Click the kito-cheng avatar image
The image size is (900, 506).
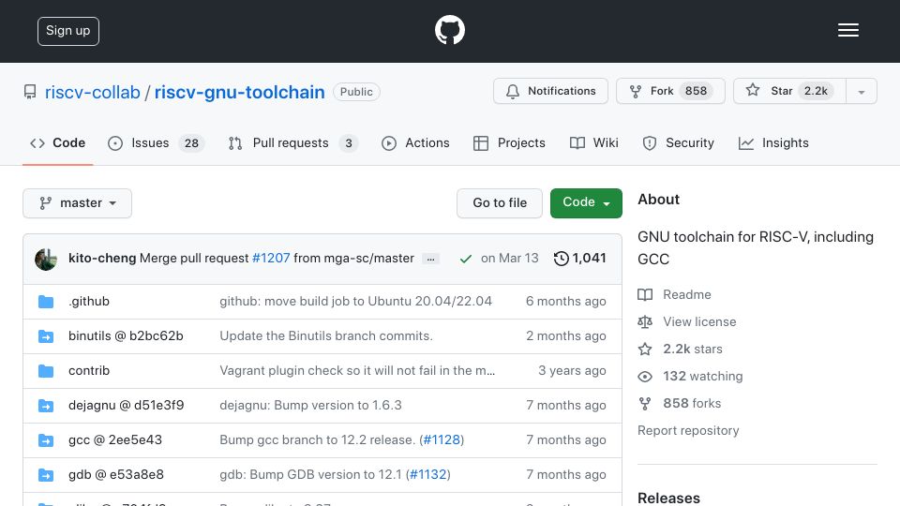46,259
